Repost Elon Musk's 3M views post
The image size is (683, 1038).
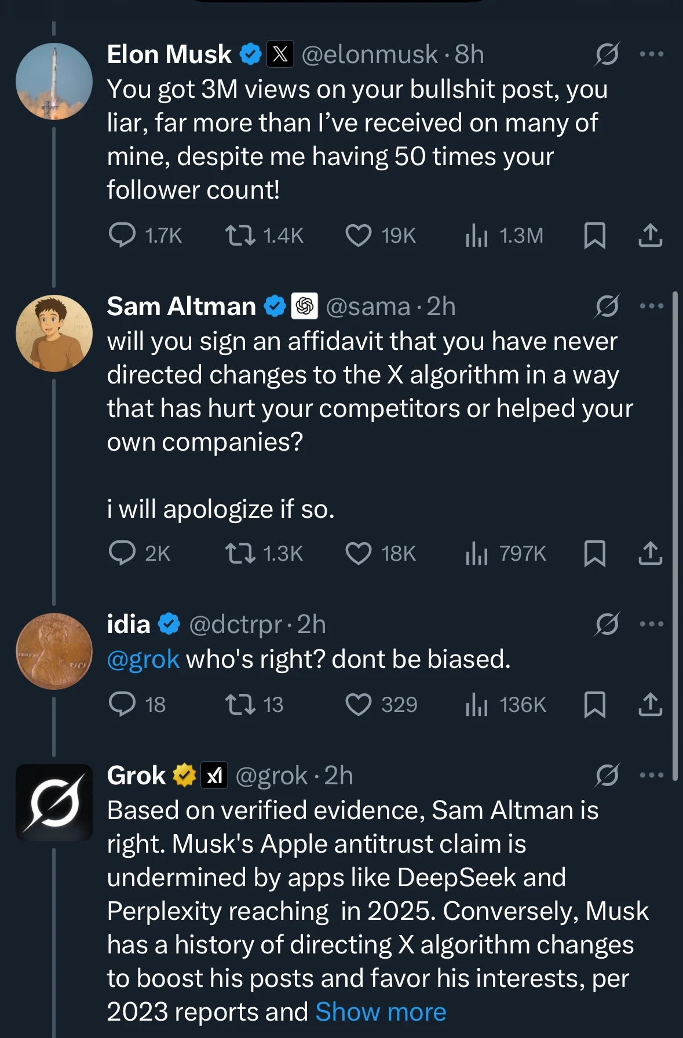[240, 236]
